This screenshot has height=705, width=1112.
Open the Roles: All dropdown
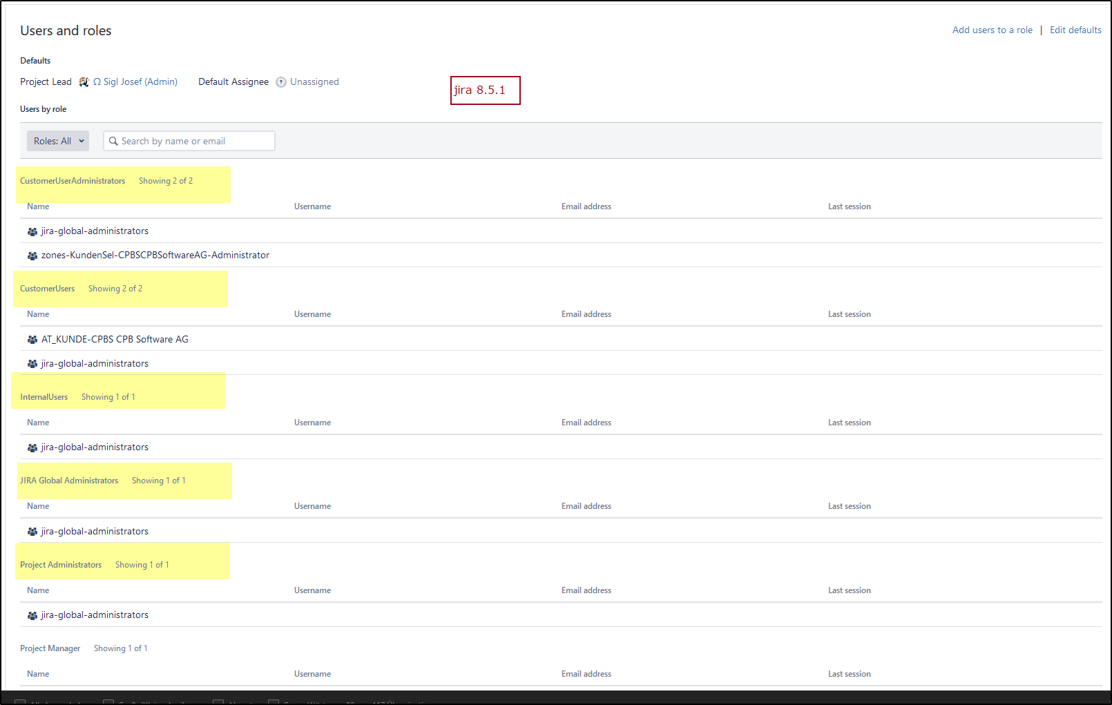[x=58, y=141]
